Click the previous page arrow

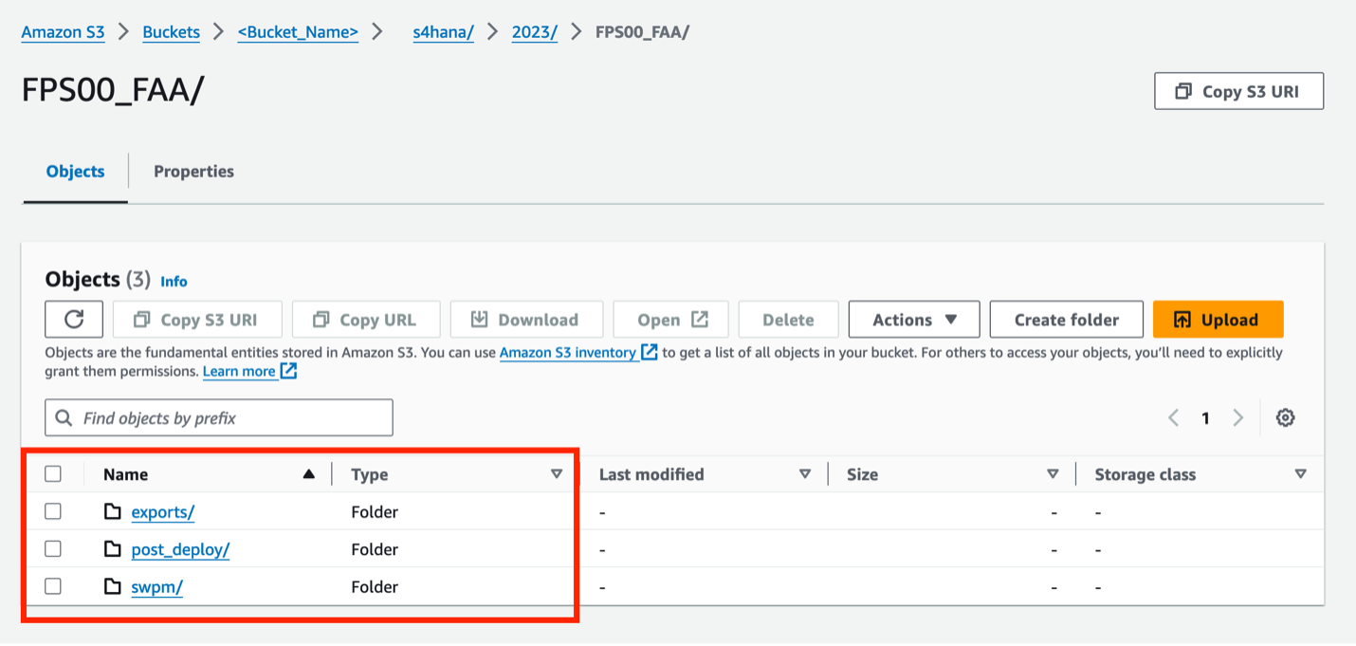coord(1174,417)
